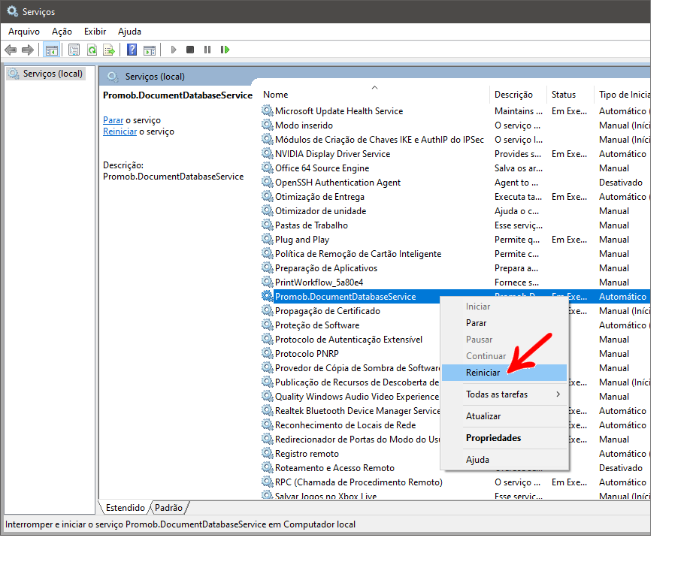Choose Propriedades in the context menu

[x=504, y=438]
